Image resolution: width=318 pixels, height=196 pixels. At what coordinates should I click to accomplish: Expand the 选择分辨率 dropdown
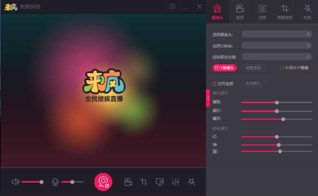click(x=276, y=45)
